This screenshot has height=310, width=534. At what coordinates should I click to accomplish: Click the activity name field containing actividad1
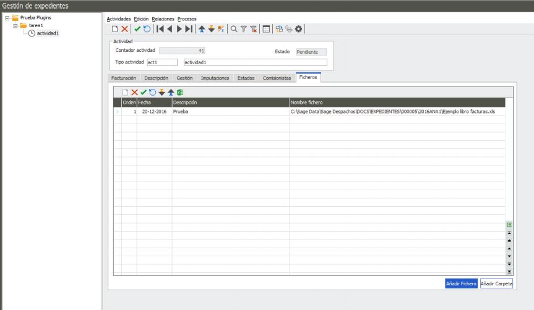[255, 62]
